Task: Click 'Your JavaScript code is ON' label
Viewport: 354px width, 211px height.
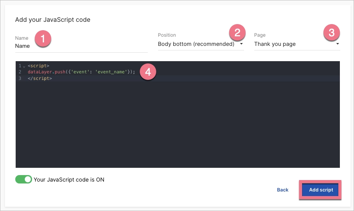Action: point(69,179)
